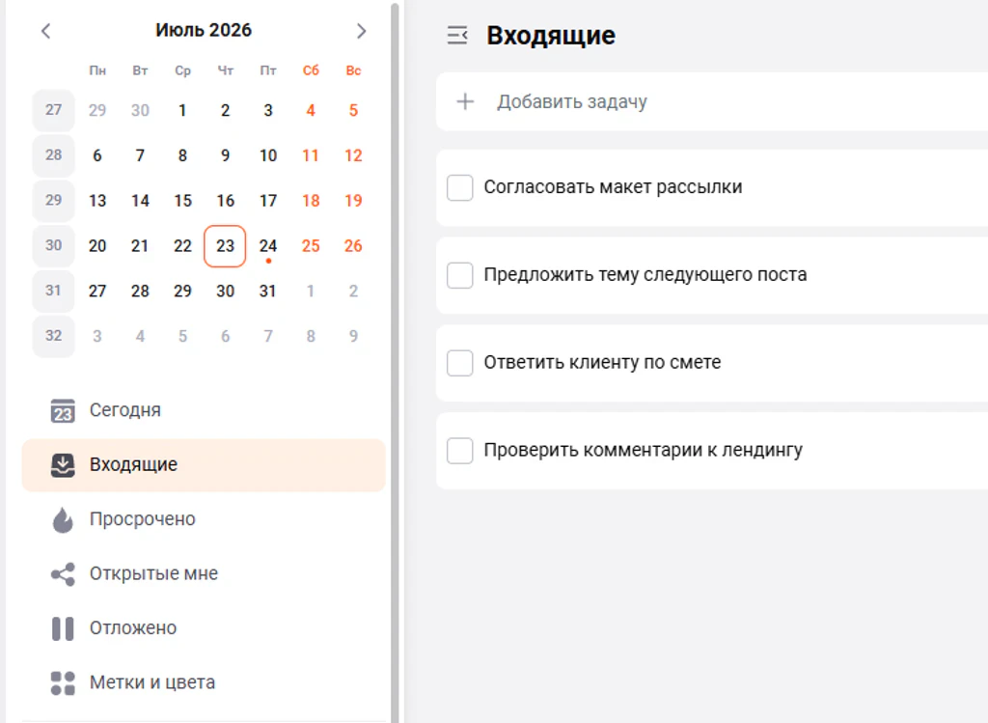Select the Отложено sidebar item
Viewport: 988px width, 723px height.
(204, 628)
